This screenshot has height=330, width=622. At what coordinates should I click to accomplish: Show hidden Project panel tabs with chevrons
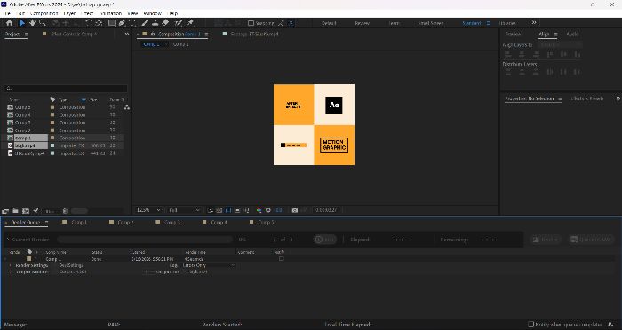coord(126,35)
